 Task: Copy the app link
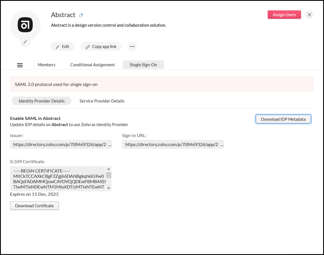pyautogui.click(x=101, y=46)
